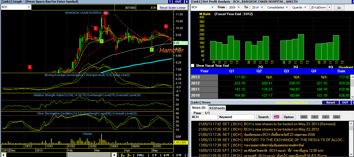Screen dimensions: 354x157
Task: Close the Graph panel with X
Action: point(187,2)
